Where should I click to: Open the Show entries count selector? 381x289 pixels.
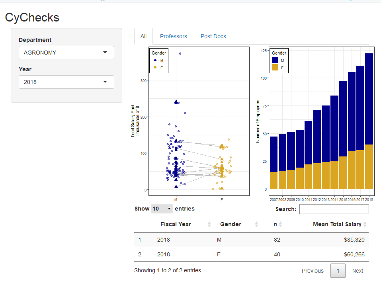162,209
